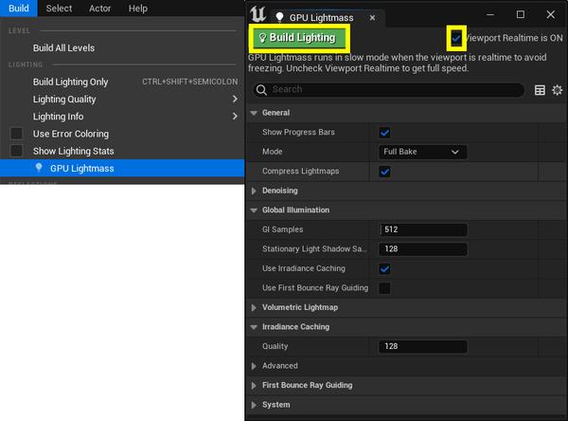568x421 pixels.
Task: Click the GPU Lightmass lightbulb menu icon
Action: (39, 168)
